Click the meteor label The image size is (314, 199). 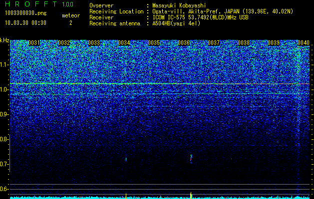pyautogui.click(x=71, y=15)
